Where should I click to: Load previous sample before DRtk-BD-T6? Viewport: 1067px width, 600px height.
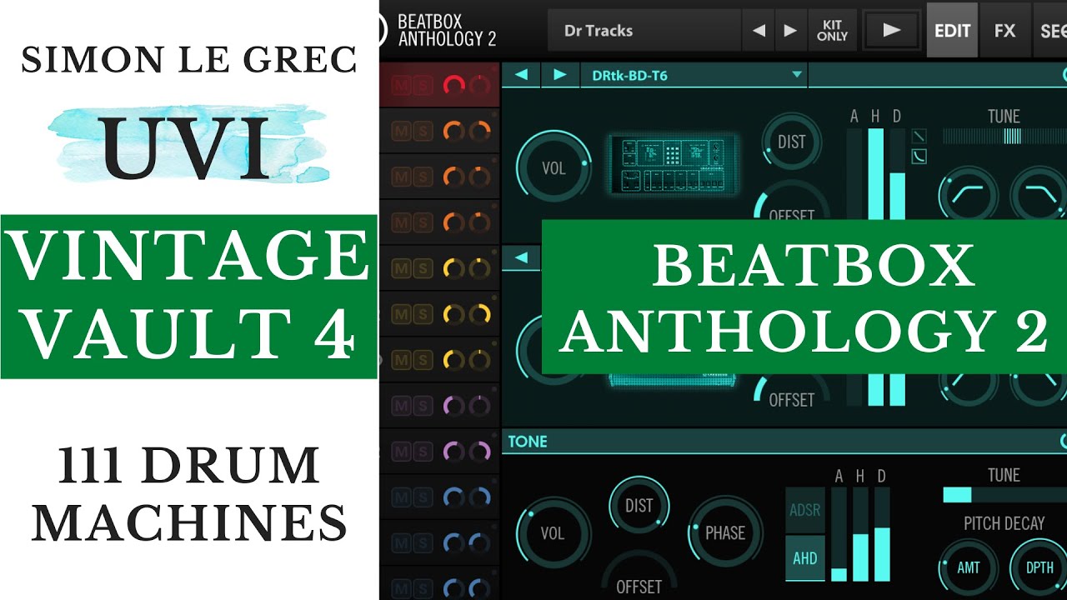pyautogui.click(x=521, y=75)
